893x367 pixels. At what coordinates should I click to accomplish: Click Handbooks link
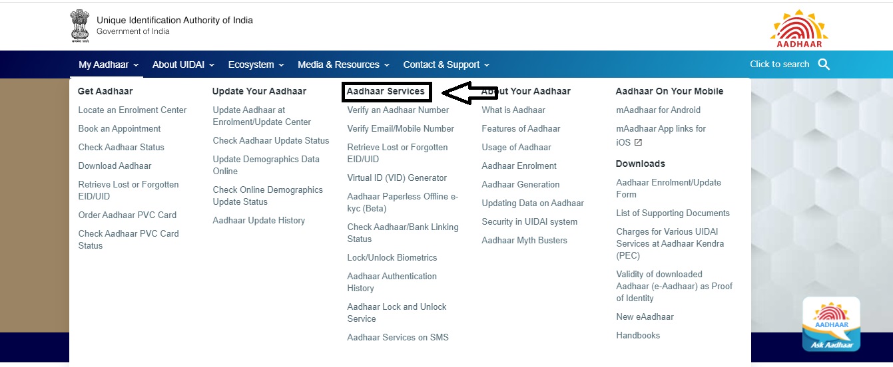[638, 335]
